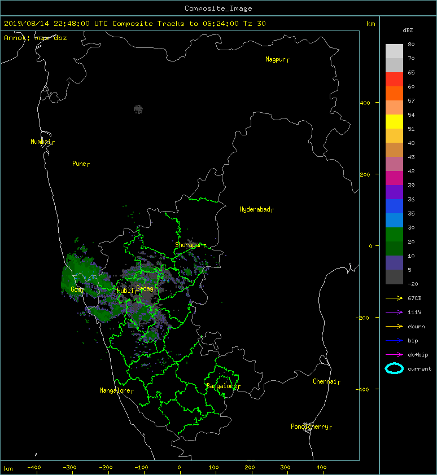Screen dimensions: 437x475
Task: Click the brown 48 dBZ legend swatch
Action: (x=394, y=150)
